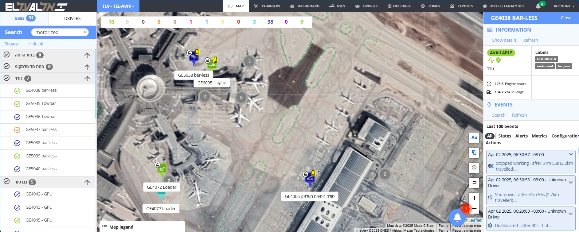Open the TLV - TEL-AVIV site dropdown

coord(118,6)
